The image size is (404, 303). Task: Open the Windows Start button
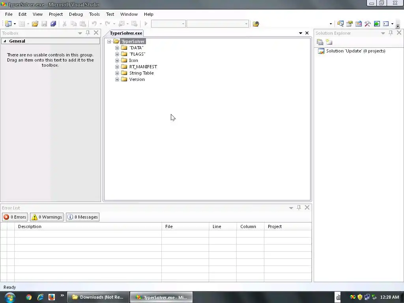[x=10, y=297]
